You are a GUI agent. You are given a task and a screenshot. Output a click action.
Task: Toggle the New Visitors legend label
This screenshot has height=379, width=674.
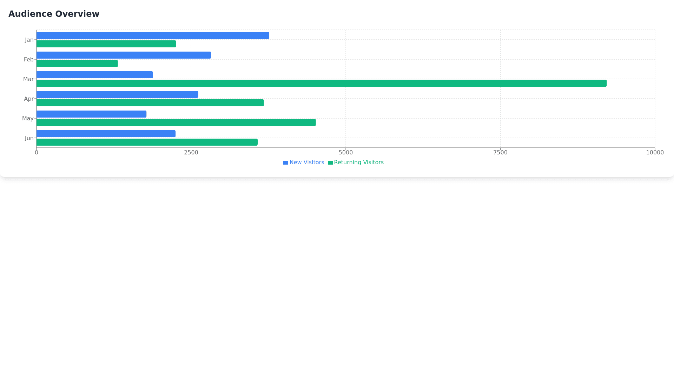(306, 162)
